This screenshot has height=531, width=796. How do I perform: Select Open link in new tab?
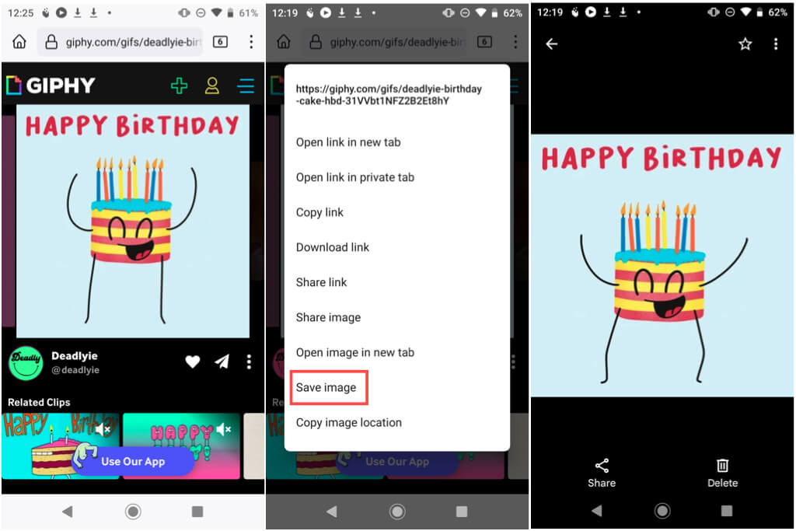pos(348,142)
